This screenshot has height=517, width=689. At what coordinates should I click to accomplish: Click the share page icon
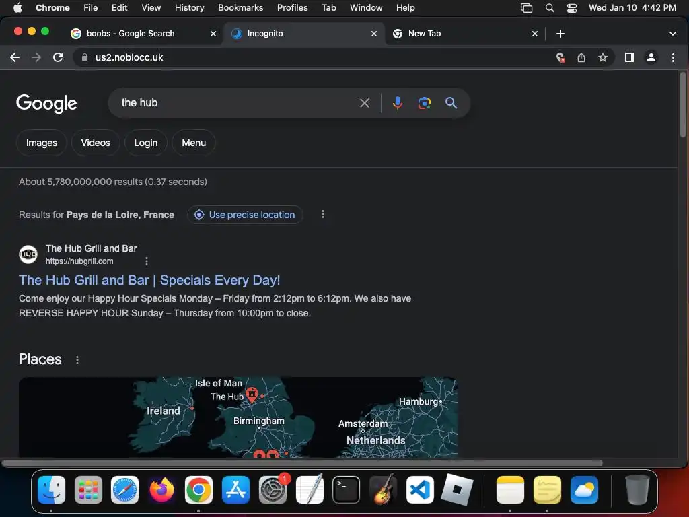tap(581, 57)
